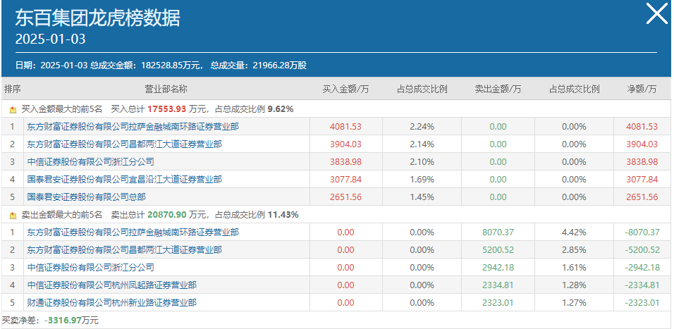Select the sell amount 2323.01 in 卖出金额 column
This screenshot has width=674, height=329.
pyautogui.click(x=498, y=303)
